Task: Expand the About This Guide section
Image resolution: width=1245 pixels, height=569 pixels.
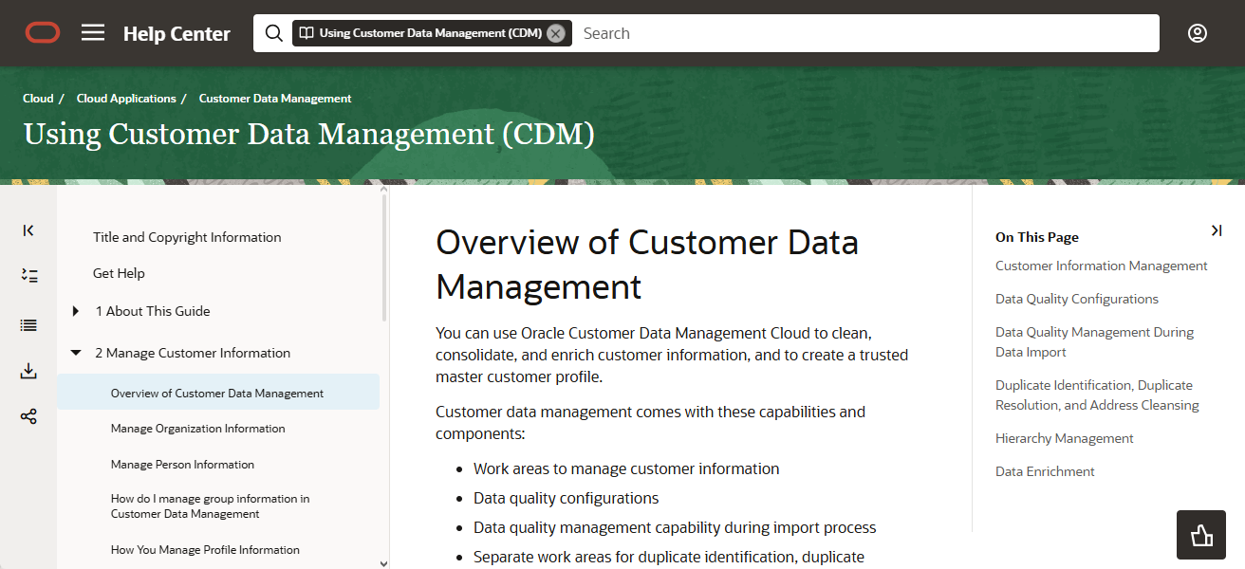Action: (x=76, y=311)
